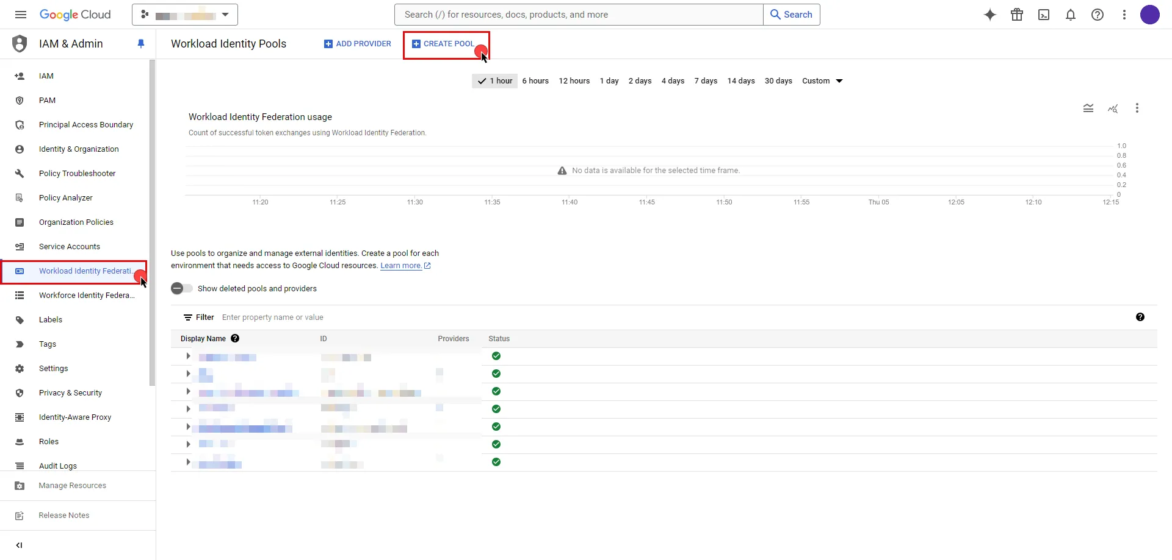Unpin IAM & Admin from navigation
This screenshot has width=1172, height=560.
(141, 43)
